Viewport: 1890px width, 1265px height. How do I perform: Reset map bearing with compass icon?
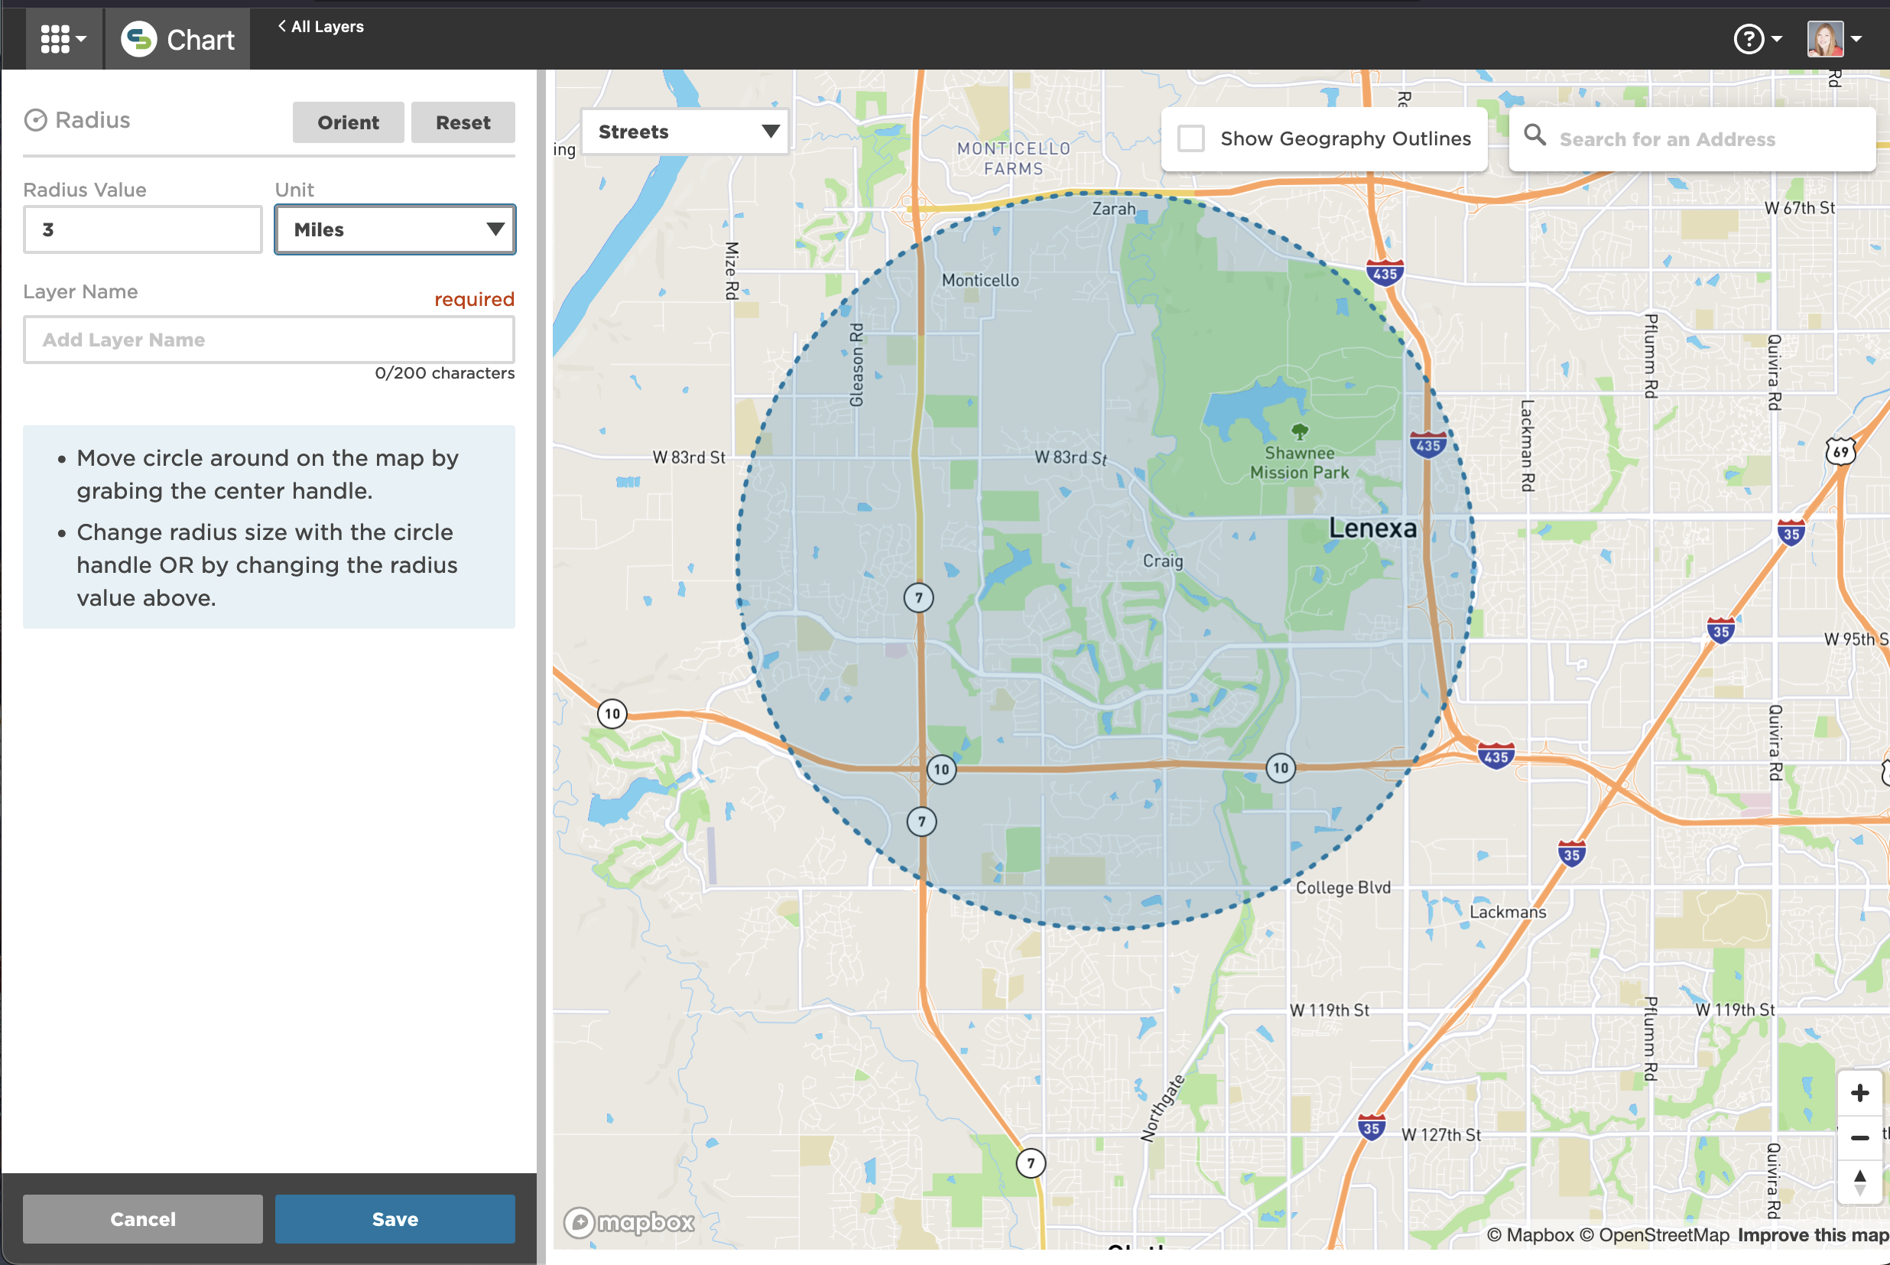[x=1859, y=1182]
